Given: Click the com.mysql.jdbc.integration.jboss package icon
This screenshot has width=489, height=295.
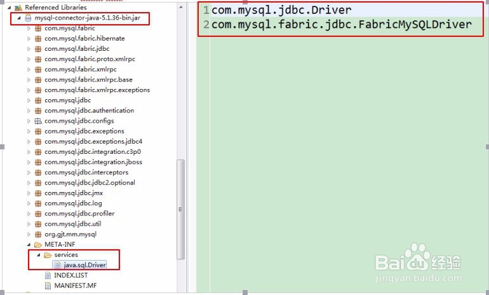Looking at the screenshot, I should 38,162.
